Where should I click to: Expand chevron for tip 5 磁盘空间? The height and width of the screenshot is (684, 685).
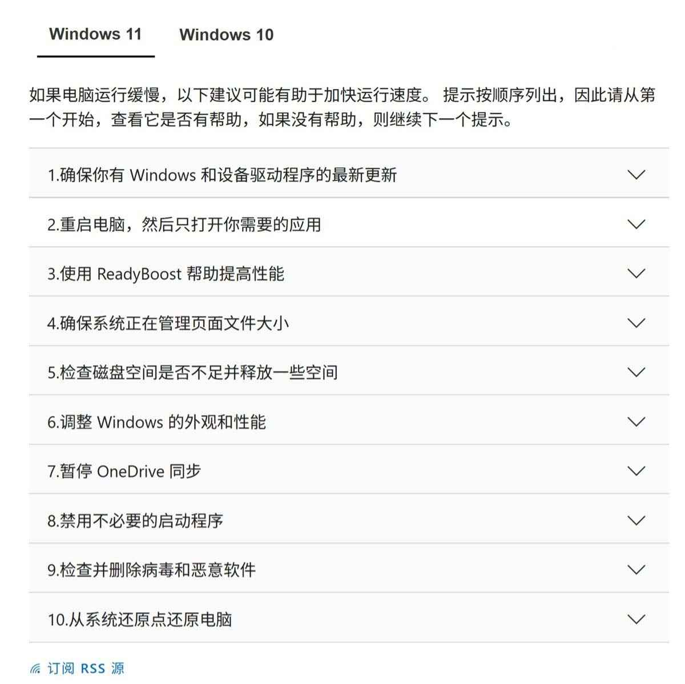coord(636,372)
